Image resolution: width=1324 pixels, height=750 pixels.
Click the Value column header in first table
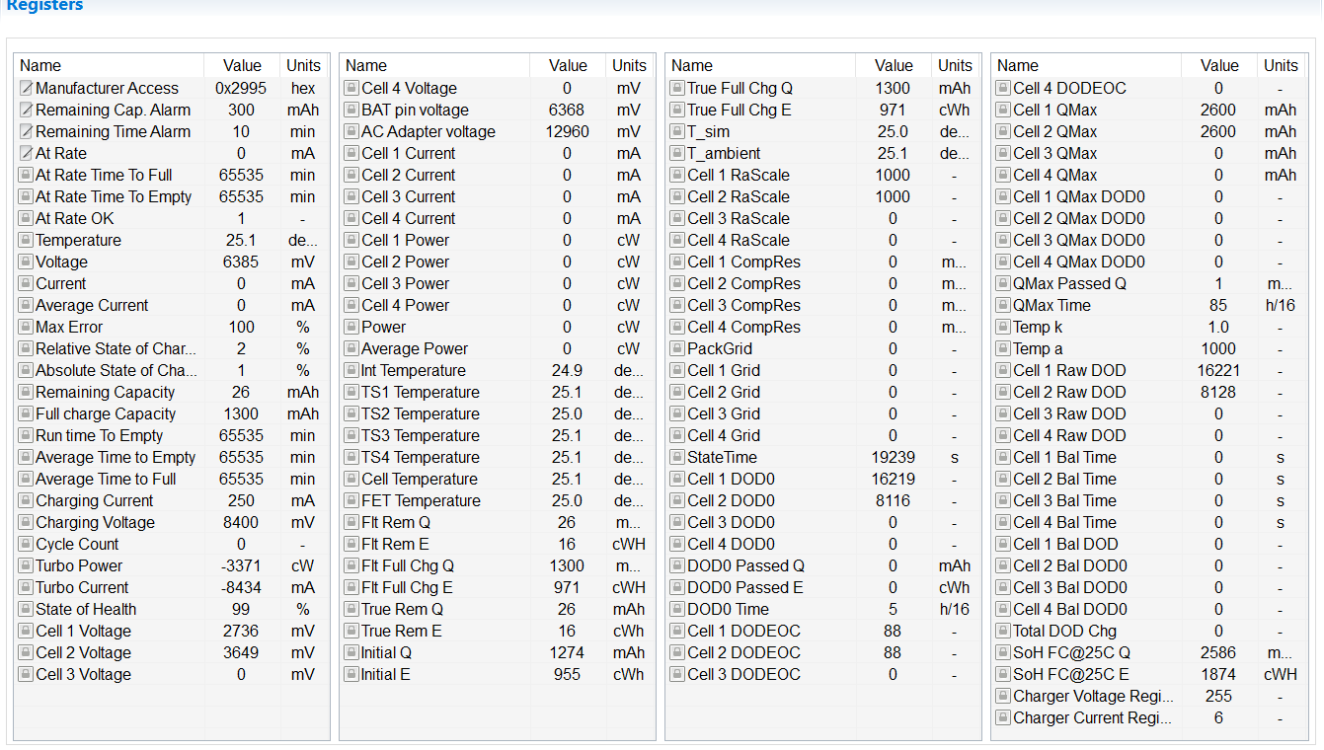tap(242, 66)
